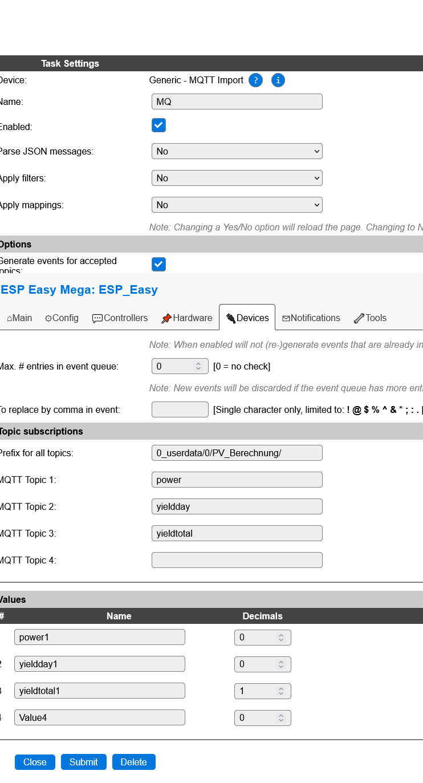This screenshot has height=783, width=423.
Task: Click the empty MQTT Topic 4 field
Action: [237, 560]
